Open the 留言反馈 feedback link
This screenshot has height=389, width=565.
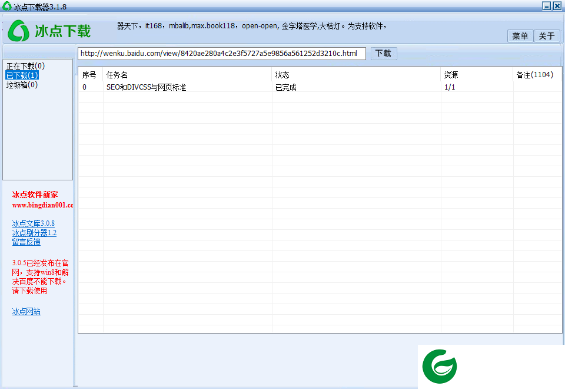click(26, 242)
